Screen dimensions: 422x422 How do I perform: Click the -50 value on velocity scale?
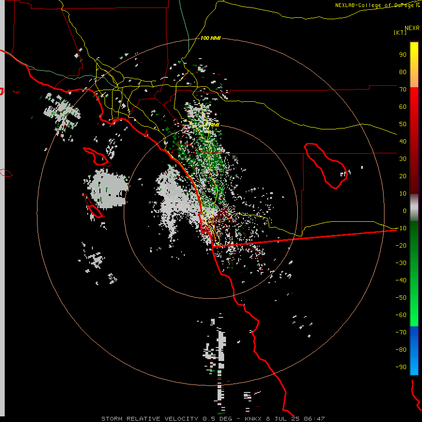coord(401,297)
